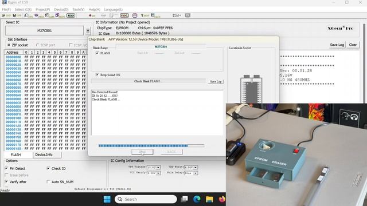Open the Project menu
The width and height of the screenshot is (367, 206).
point(42,10)
